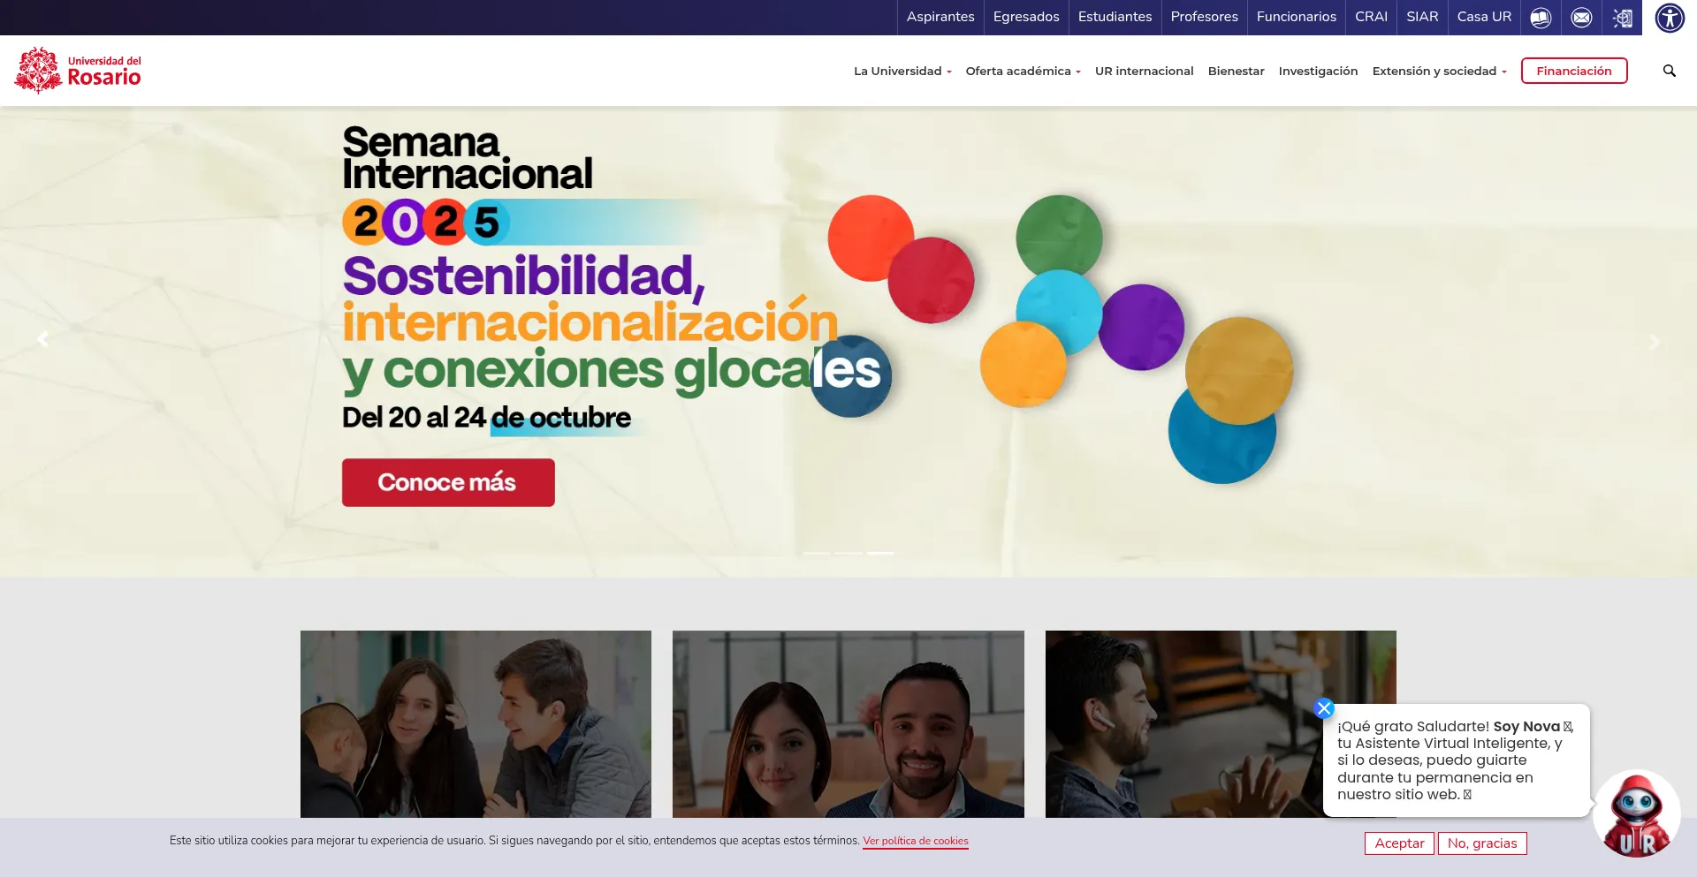The image size is (1697, 877).
Task: Open the Nova virtual assistant avatar
Action: pyautogui.click(x=1636, y=814)
